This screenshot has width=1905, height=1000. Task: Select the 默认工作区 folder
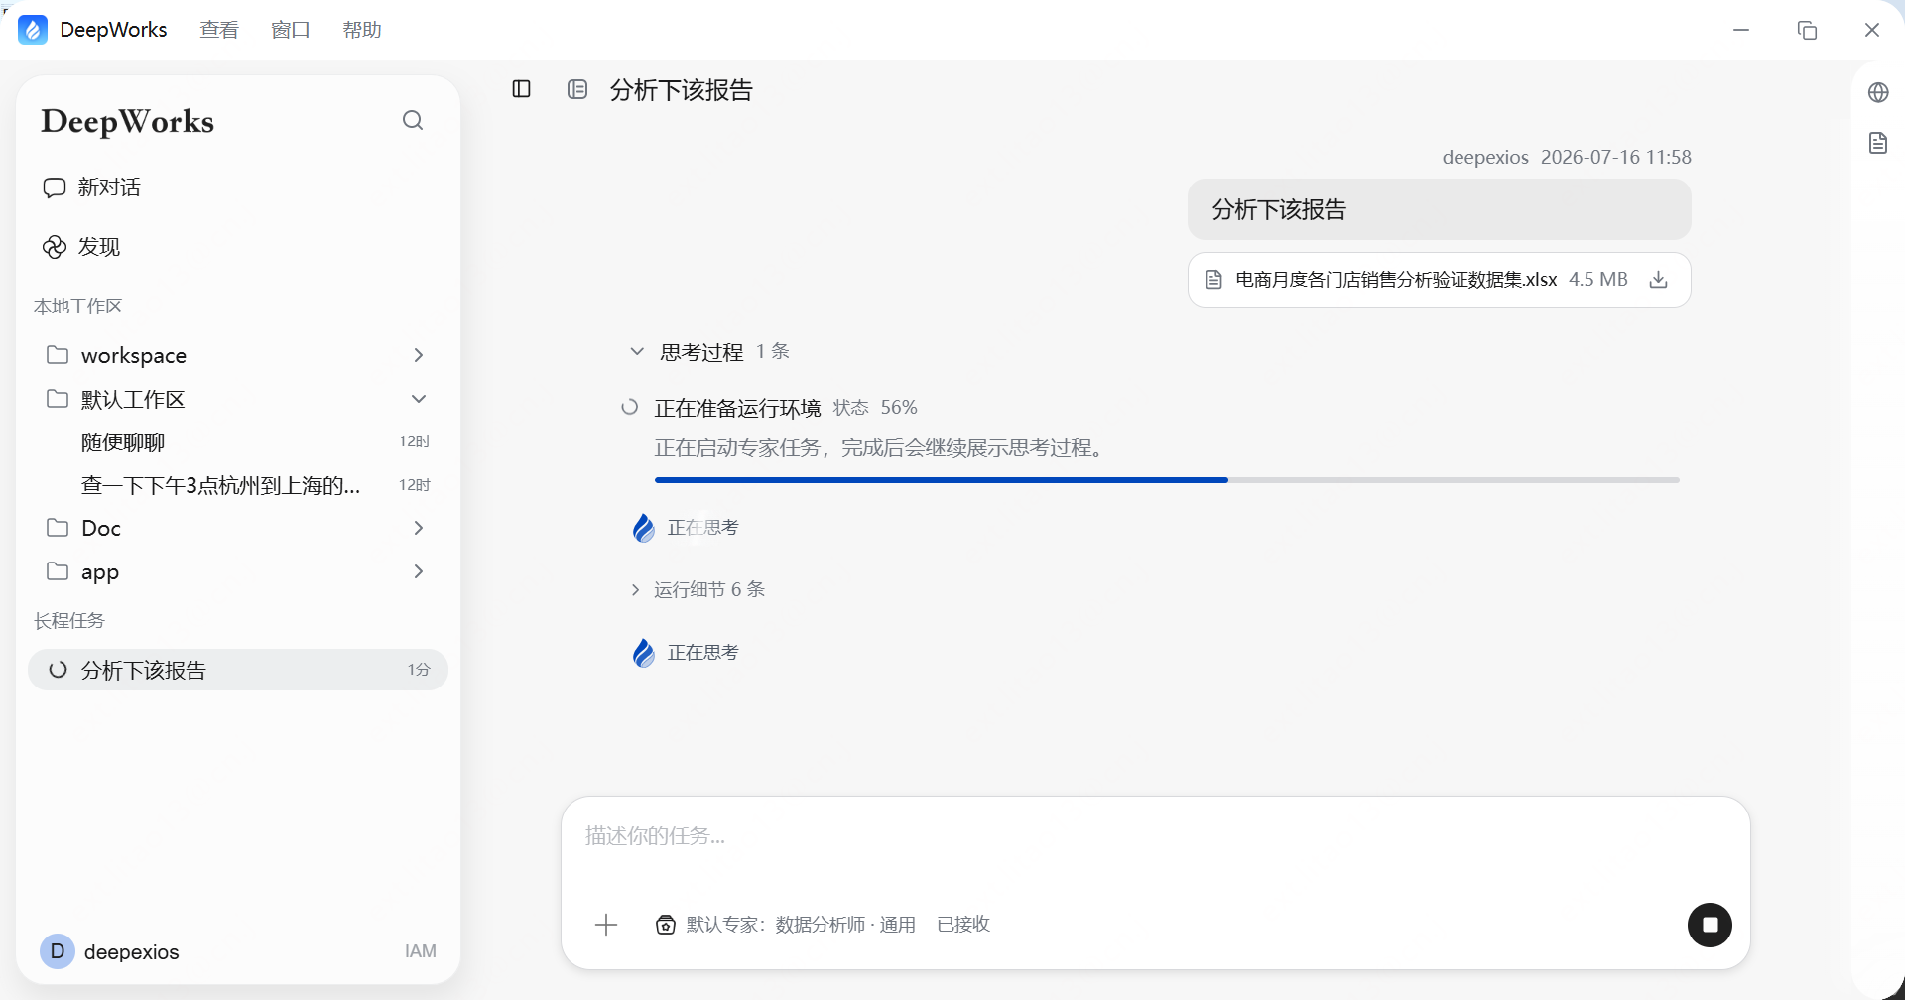pos(238,399)
